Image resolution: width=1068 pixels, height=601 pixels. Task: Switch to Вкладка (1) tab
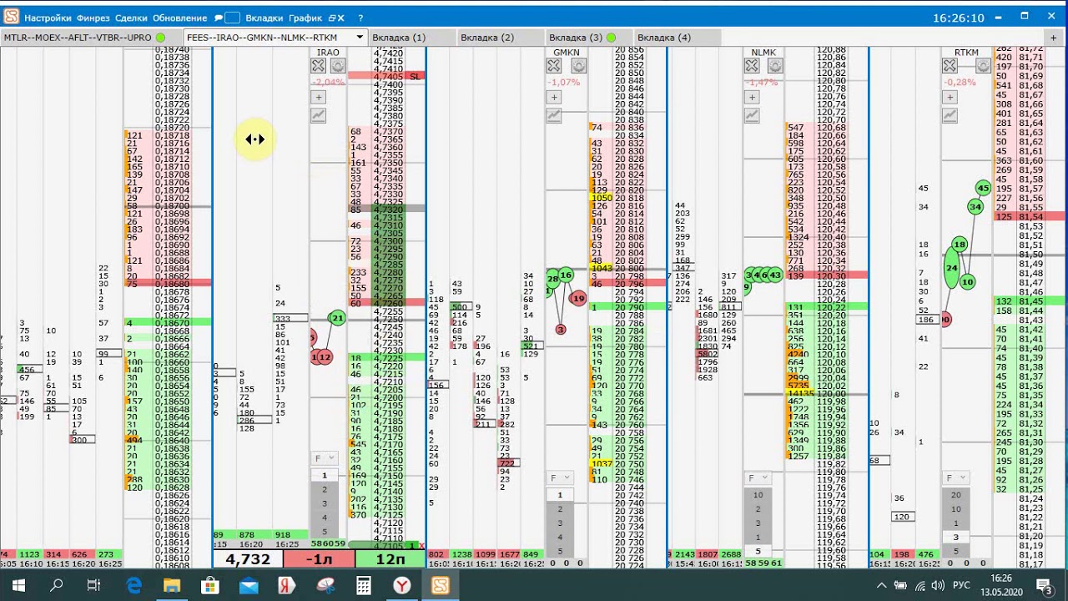411,38
